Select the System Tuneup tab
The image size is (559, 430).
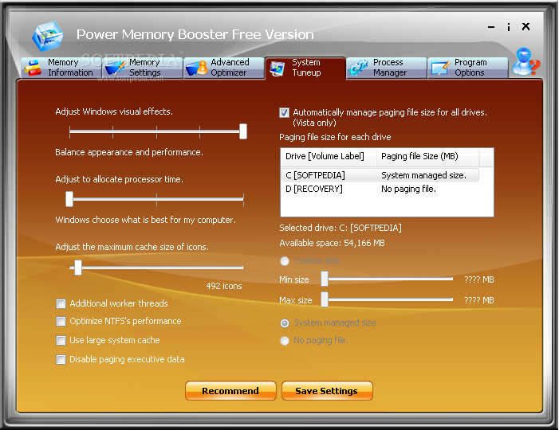point(305,68)
